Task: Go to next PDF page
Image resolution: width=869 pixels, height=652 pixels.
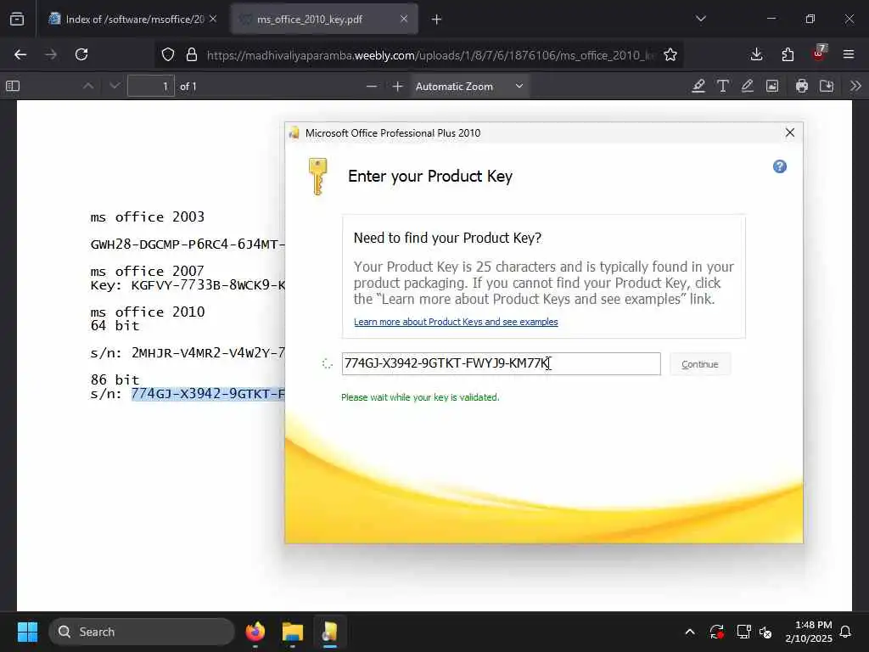Action: point(115,86)
